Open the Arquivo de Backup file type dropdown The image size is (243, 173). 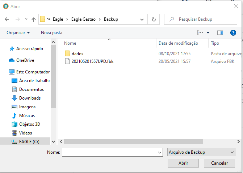[201, 152]
